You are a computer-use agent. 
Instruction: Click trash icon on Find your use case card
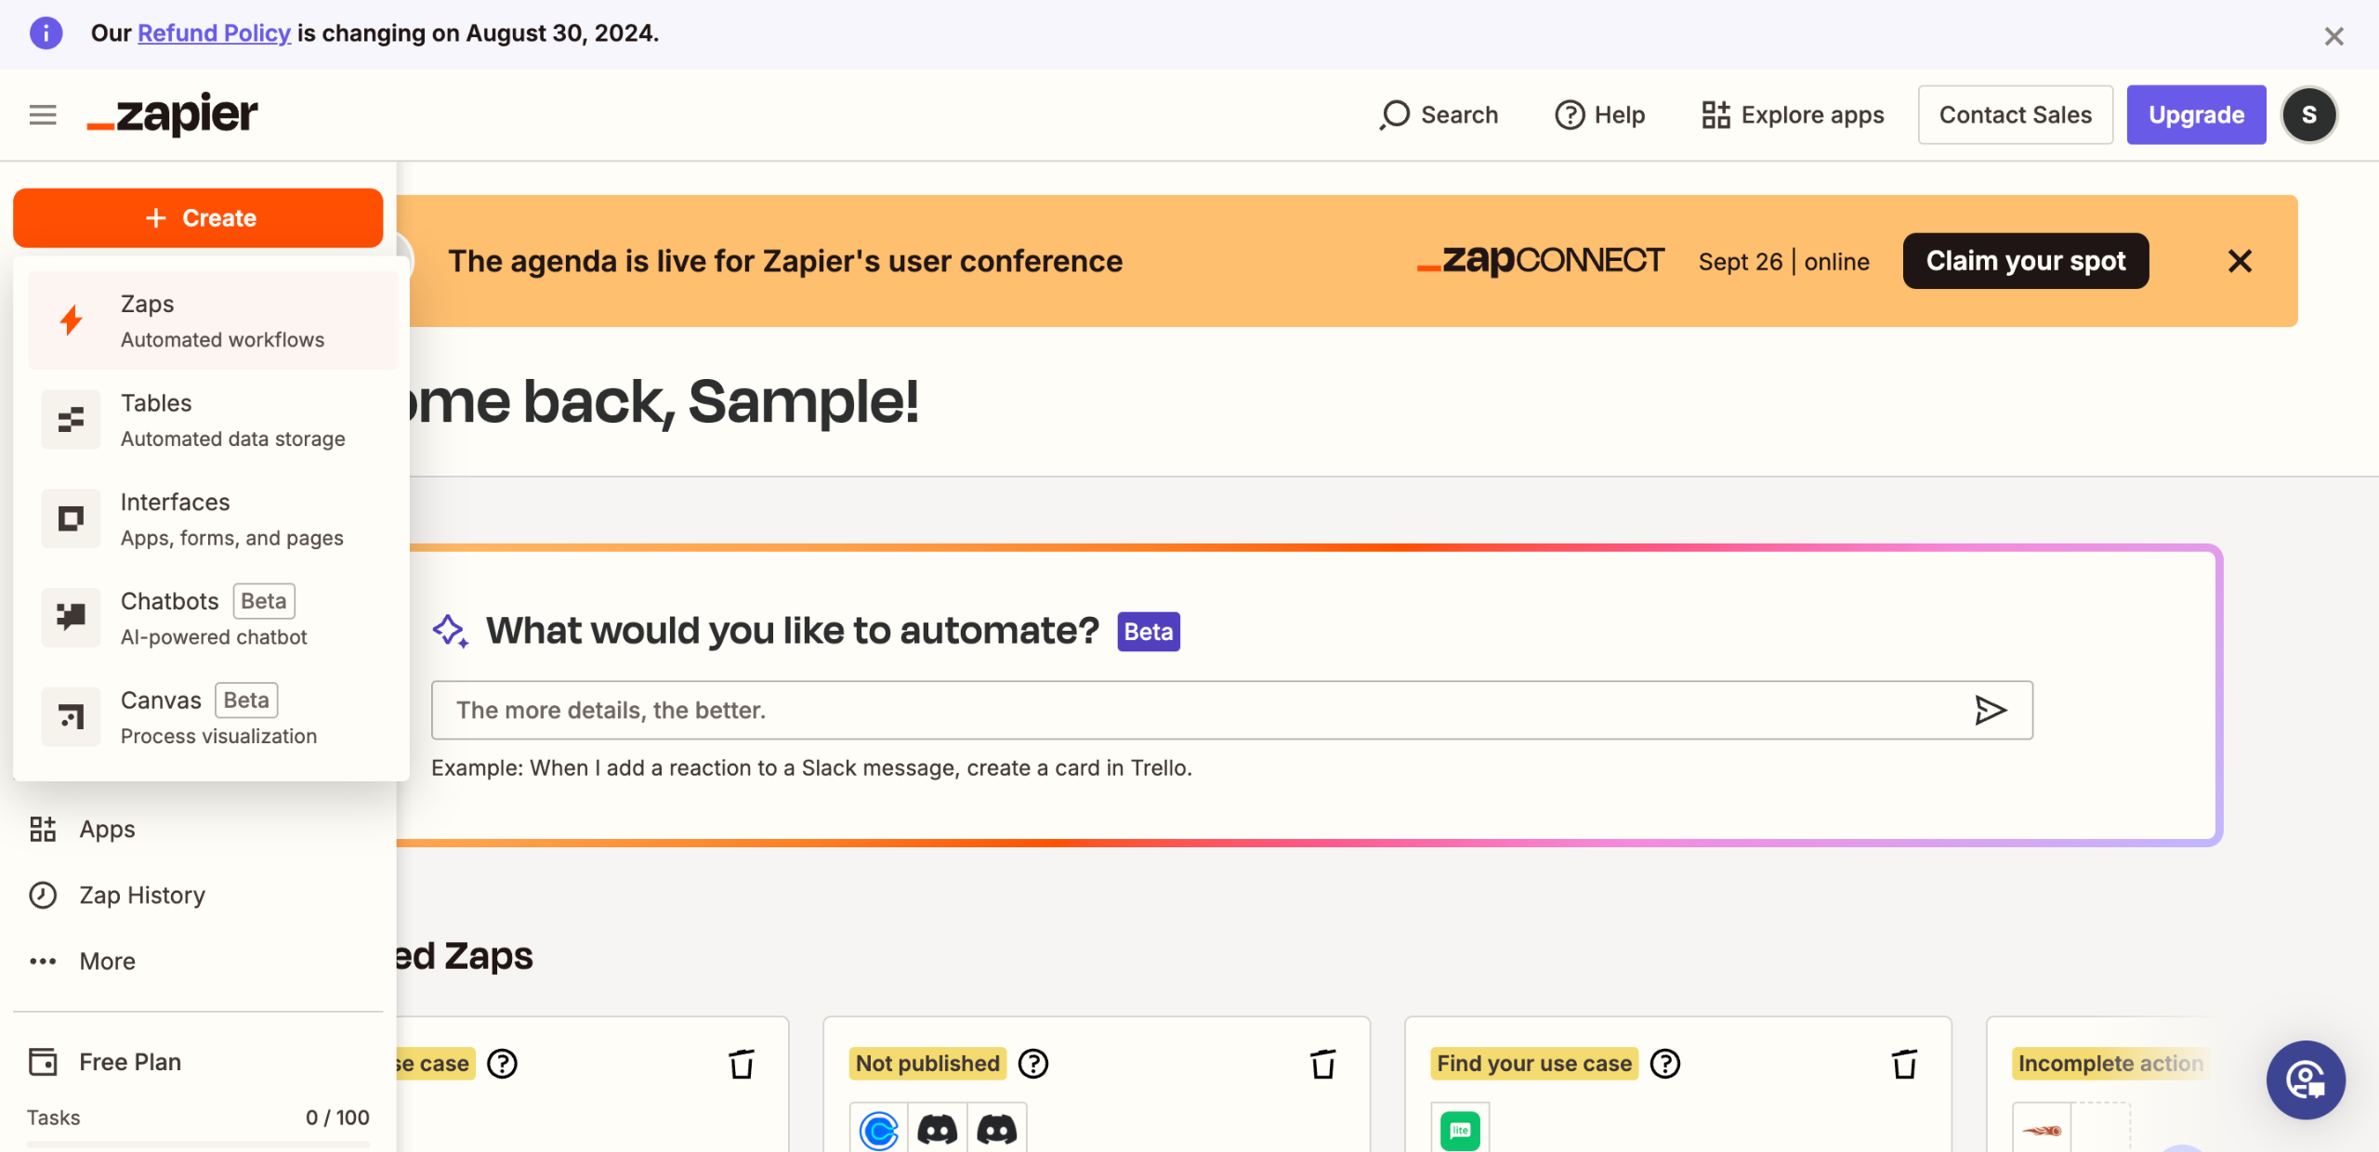(1904, 1064)
